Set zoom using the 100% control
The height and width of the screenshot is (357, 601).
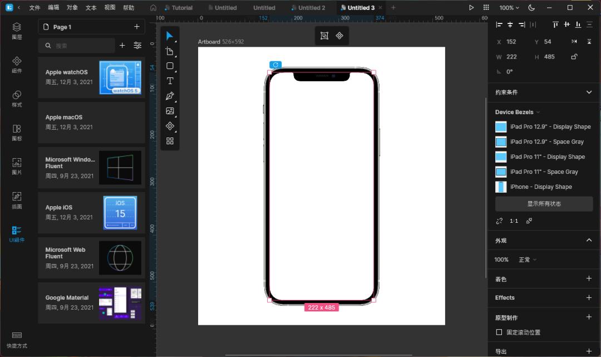click(508, 7)
